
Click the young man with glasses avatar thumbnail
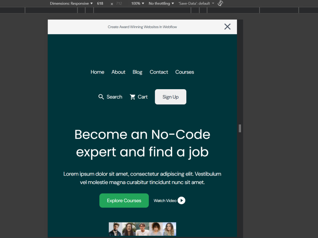(142, 229)
